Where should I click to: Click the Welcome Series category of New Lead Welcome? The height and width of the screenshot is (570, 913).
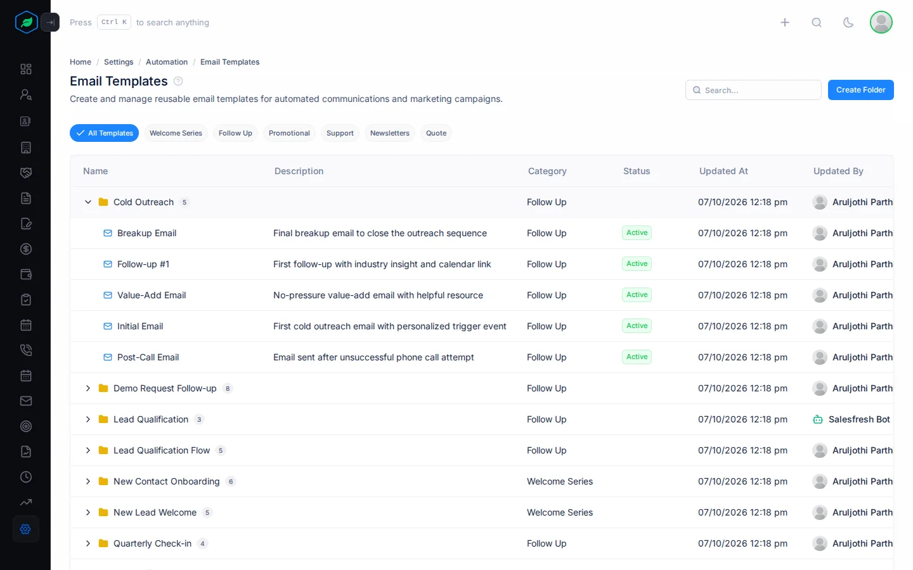point(560,512)
